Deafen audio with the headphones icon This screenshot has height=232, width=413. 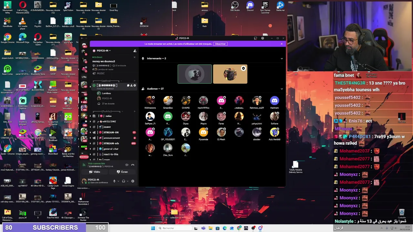coord(123,181)
